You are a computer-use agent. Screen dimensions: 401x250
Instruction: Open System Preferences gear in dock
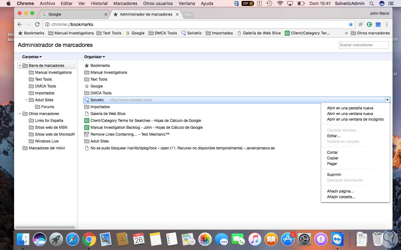tap(304, 240)
